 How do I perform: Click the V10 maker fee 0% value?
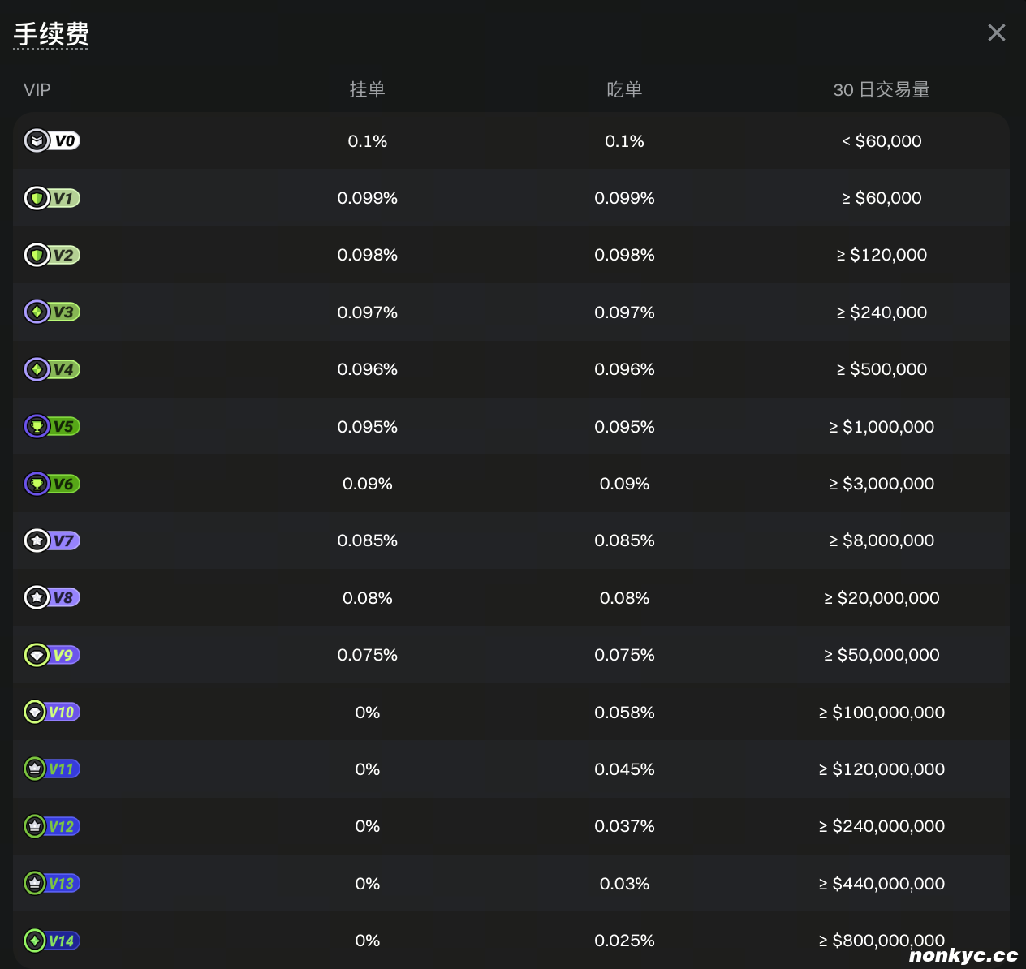[x=367, y=713]
